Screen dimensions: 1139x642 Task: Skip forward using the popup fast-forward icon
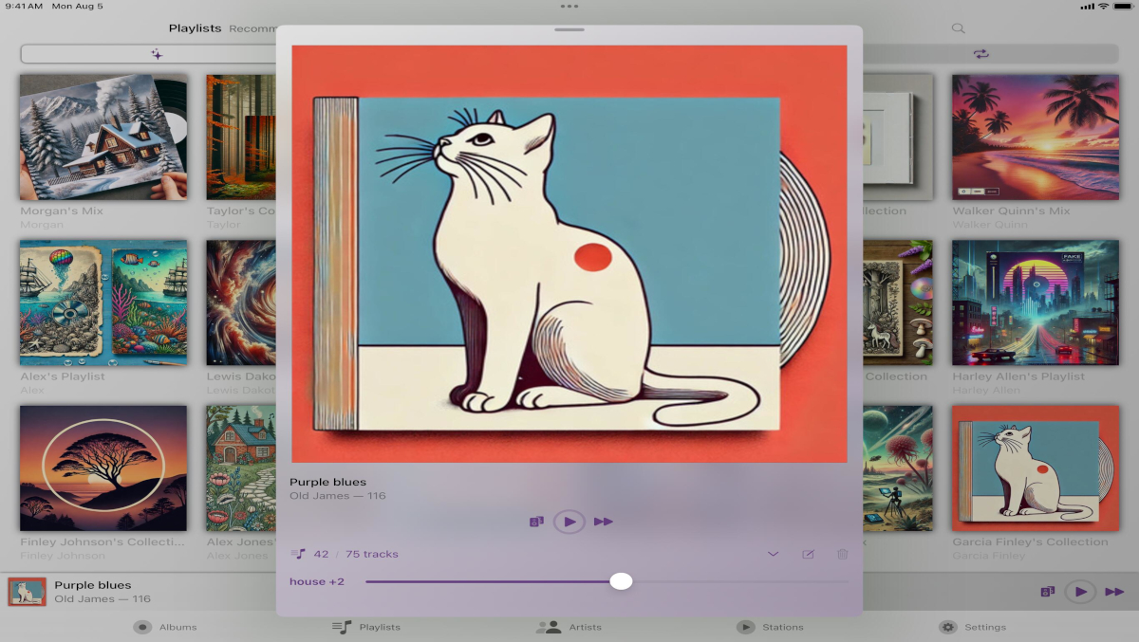604,522
